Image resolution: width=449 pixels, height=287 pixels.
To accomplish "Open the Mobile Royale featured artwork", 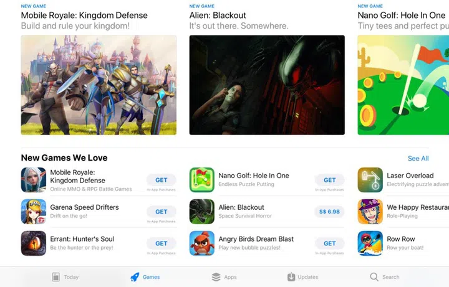I will point(99,85).
